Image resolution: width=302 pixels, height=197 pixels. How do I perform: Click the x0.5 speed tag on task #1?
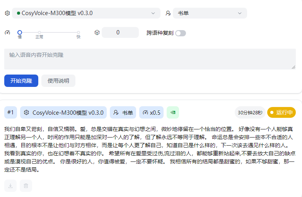click(x=151, y=112)
